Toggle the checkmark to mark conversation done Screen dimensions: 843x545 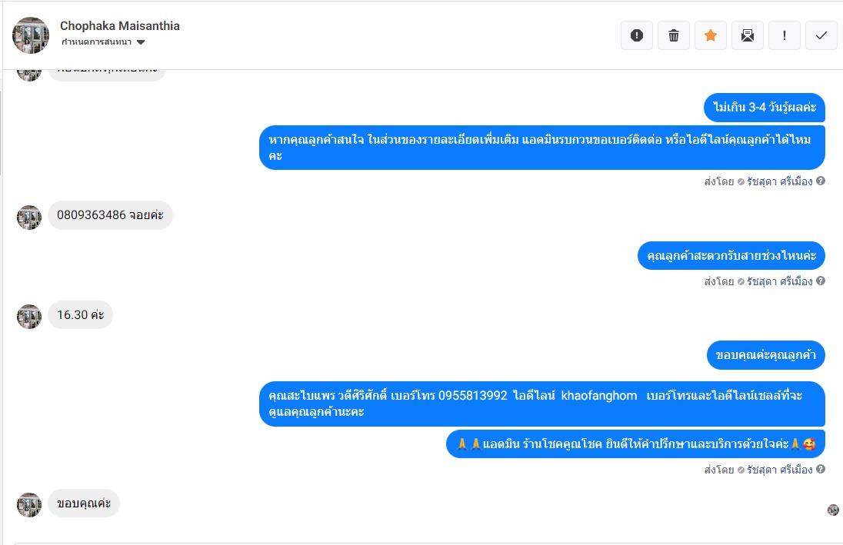click(821, 35)
